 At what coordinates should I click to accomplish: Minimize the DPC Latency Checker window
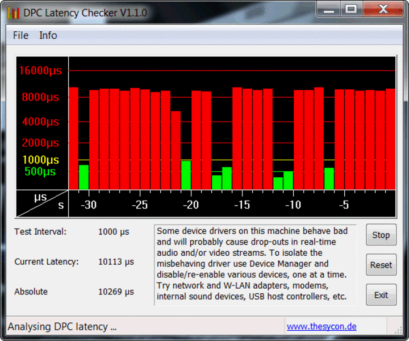[329, 10]
